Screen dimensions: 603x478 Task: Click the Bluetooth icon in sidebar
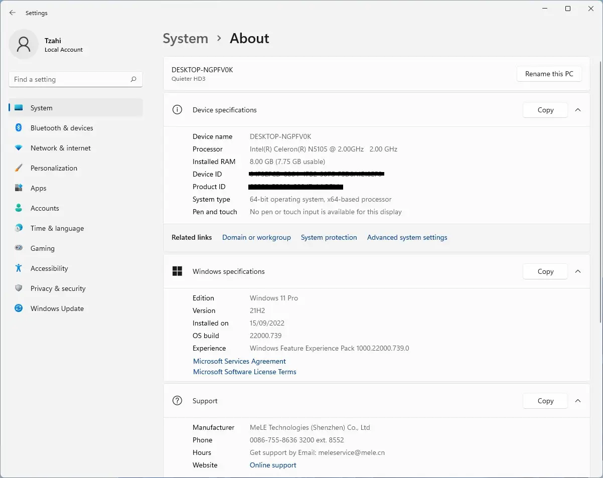tap(19, 128)
